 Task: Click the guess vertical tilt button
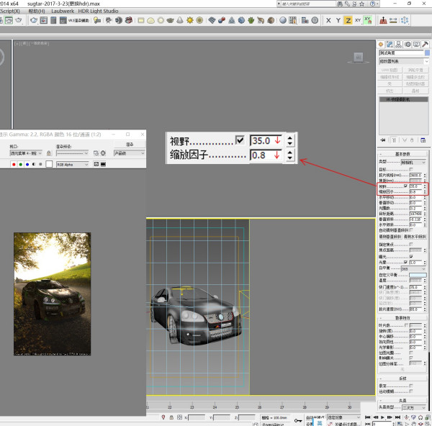point(390,237)
